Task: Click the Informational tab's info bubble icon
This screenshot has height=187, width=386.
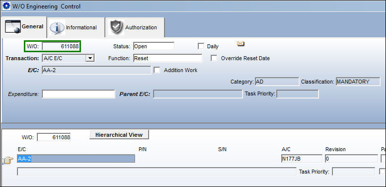Action: (57, 27)
